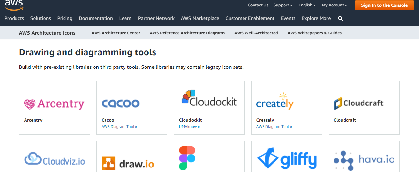Follow Creately's AWS Diagram Tool link
419x172 pixels.
coord(274,127)
